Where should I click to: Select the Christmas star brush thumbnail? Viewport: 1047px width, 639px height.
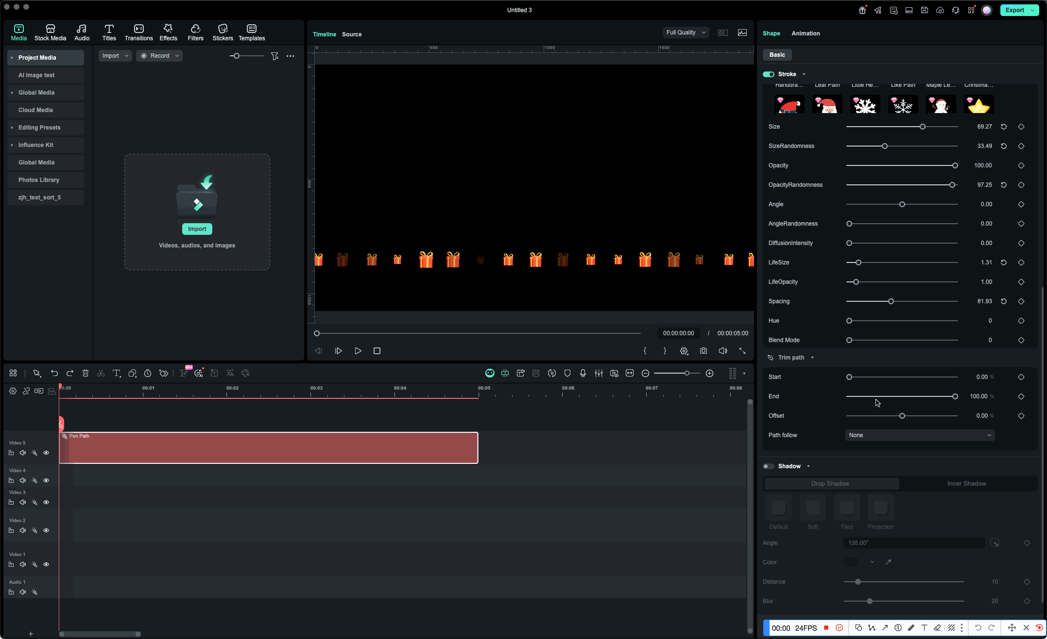[978, 104]
